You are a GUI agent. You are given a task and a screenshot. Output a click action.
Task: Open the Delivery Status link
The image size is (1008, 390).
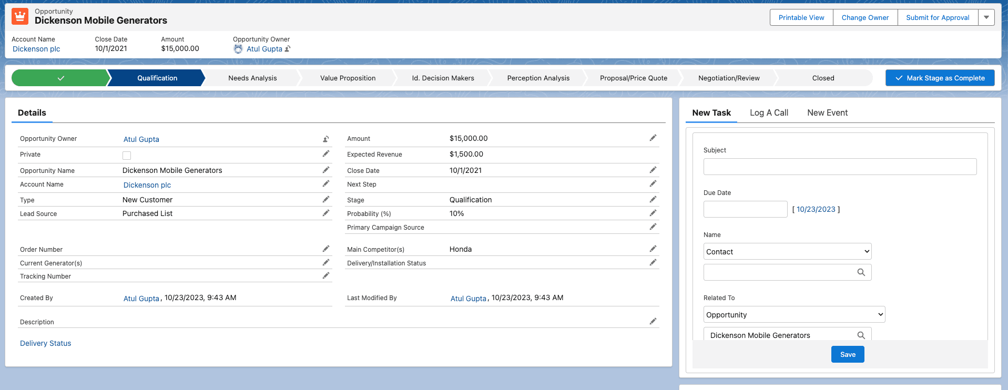[46, 343]
